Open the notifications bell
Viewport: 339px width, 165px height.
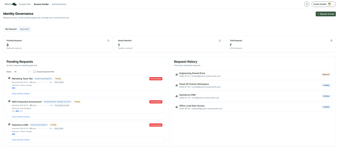point(307,4)
